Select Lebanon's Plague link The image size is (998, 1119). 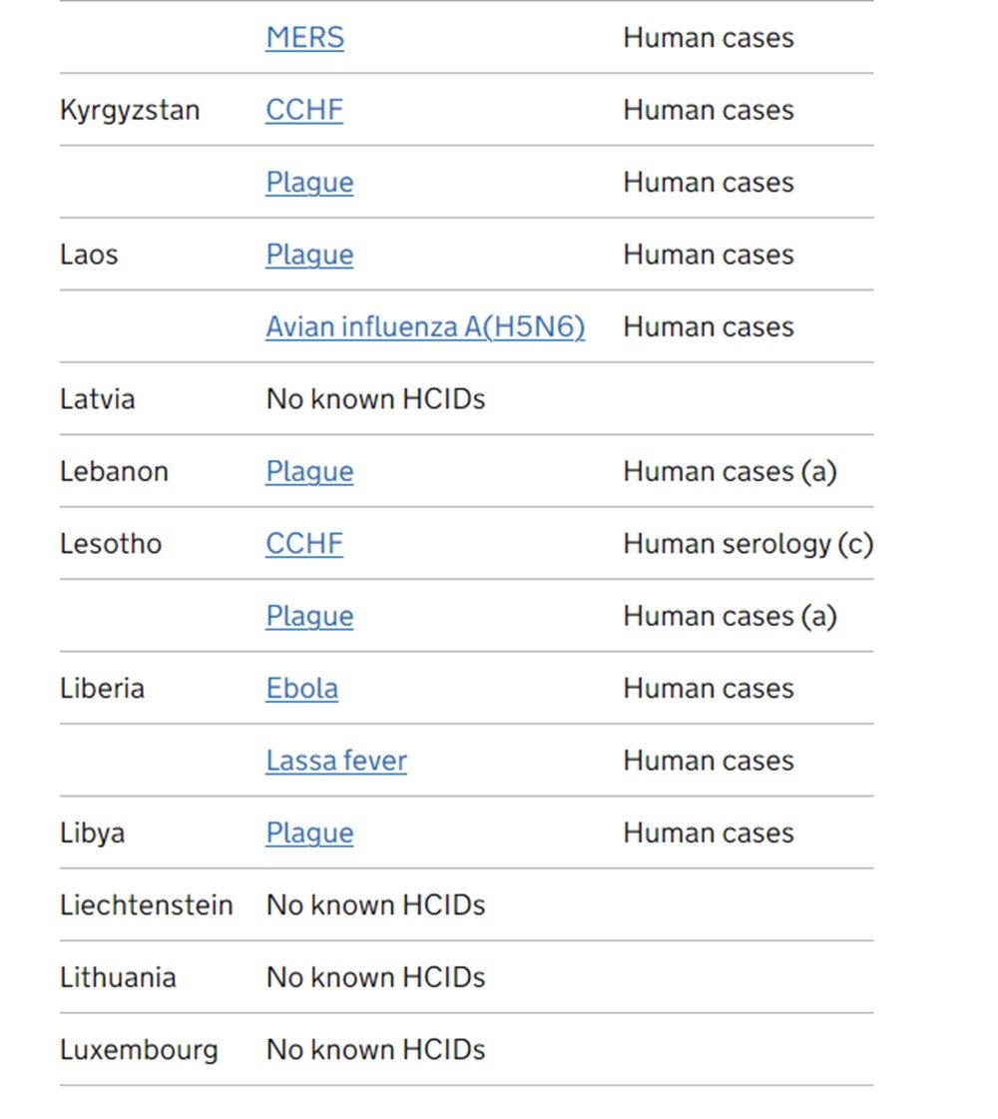(x=309, y=471)
